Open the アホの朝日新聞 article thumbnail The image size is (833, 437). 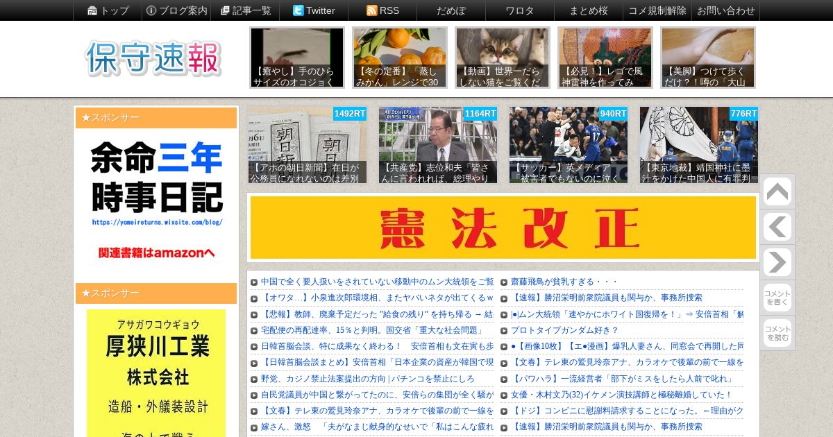click(308, 145)
